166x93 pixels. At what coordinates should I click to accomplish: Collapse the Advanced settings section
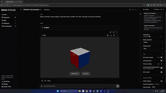pos(162,78)
